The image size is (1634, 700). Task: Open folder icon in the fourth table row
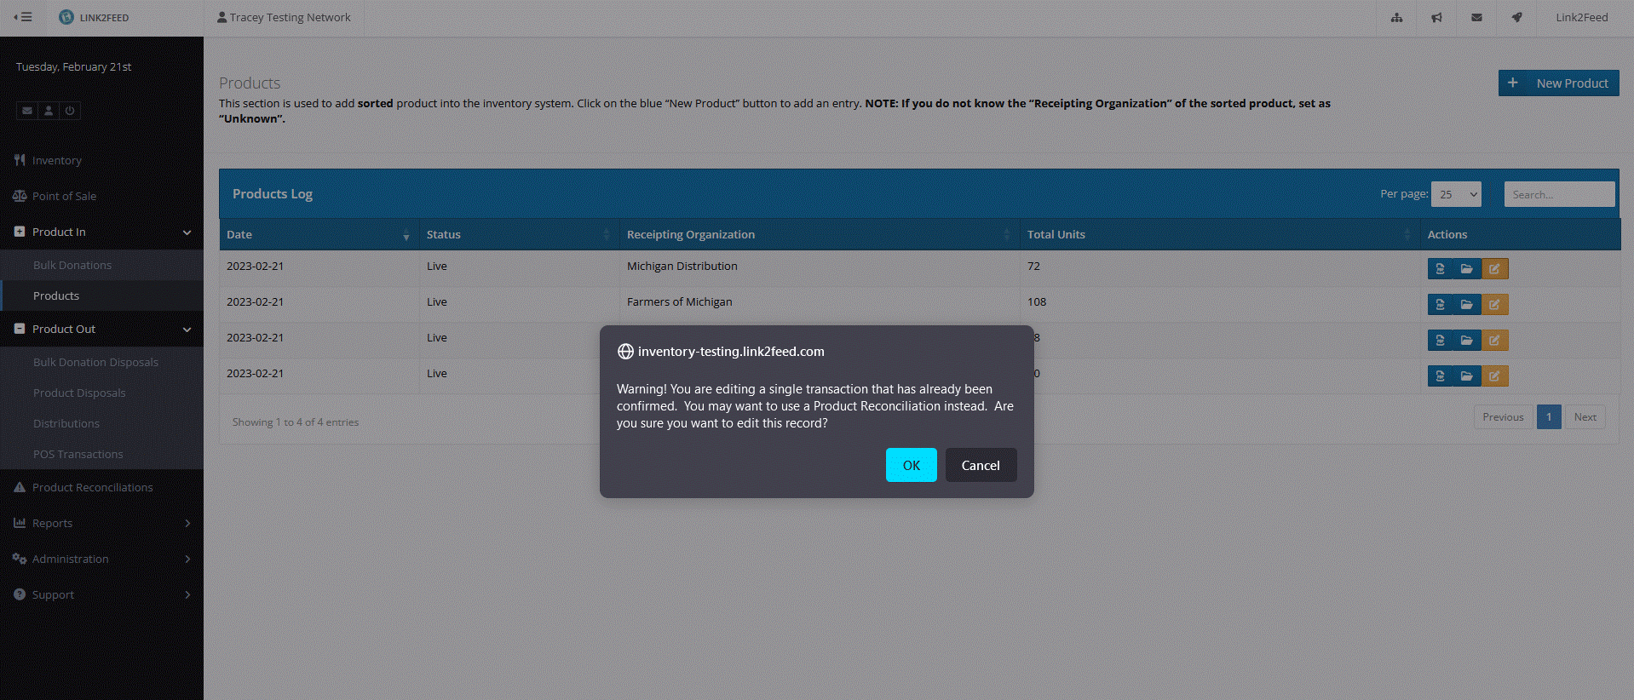click(1467, 376)
